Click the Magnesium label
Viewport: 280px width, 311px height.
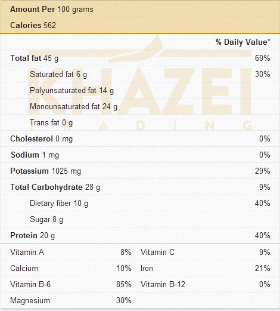[30, 300]
